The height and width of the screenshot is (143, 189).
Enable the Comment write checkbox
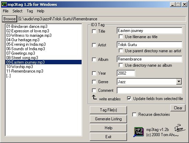tap(94, 90)
